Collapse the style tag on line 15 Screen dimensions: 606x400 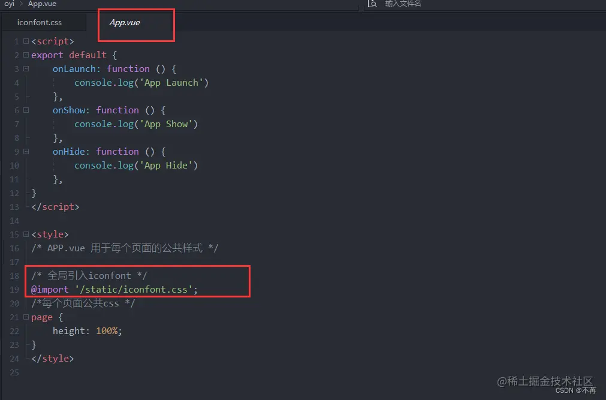[x=26, y=234]
